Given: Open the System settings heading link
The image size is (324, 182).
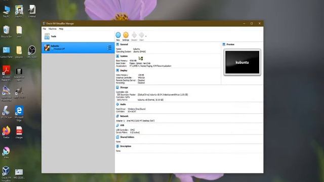Looking at the screenshot, I should click(124, 56).
